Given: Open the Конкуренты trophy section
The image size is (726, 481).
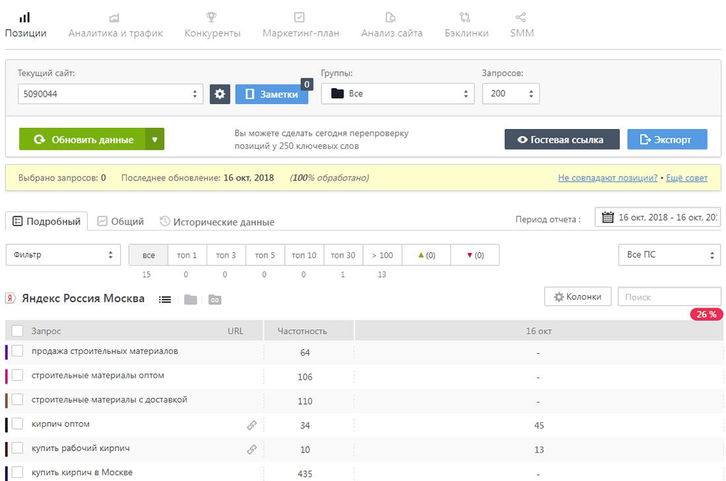Looking at the screenshot, I should 213,25.
